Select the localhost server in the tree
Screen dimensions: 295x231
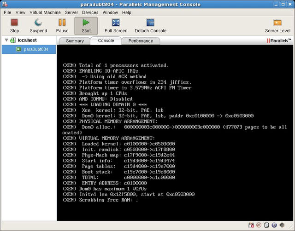pos(27,40)
